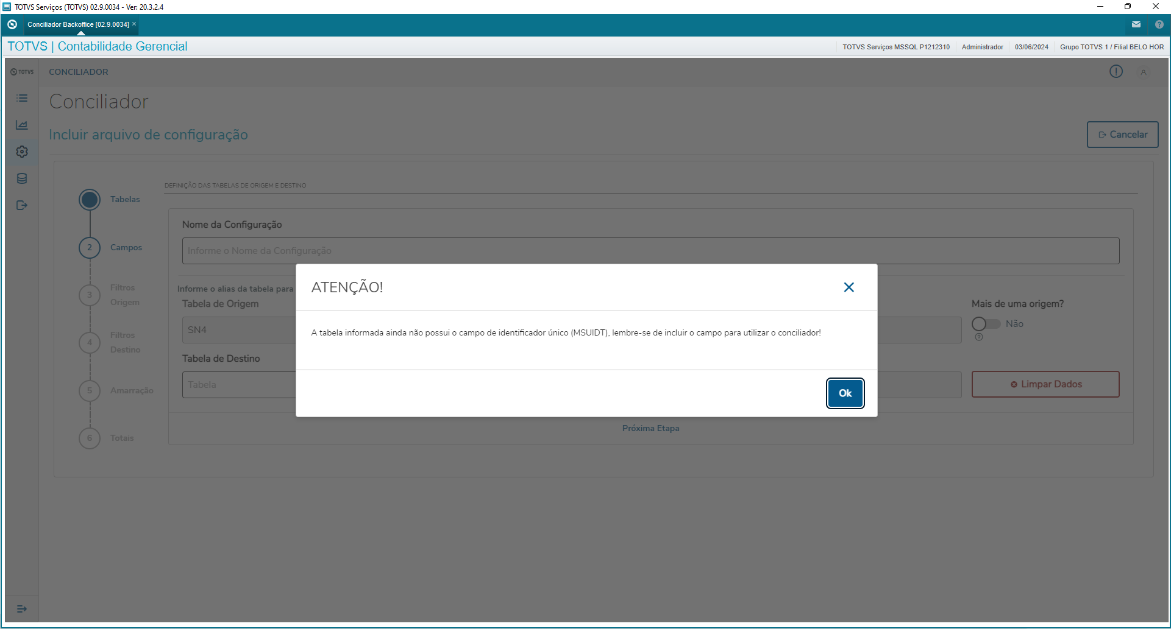Click the TOTVS app icon in title bar
This screenshot has height=629, width=1171.
tap(7, 7)
